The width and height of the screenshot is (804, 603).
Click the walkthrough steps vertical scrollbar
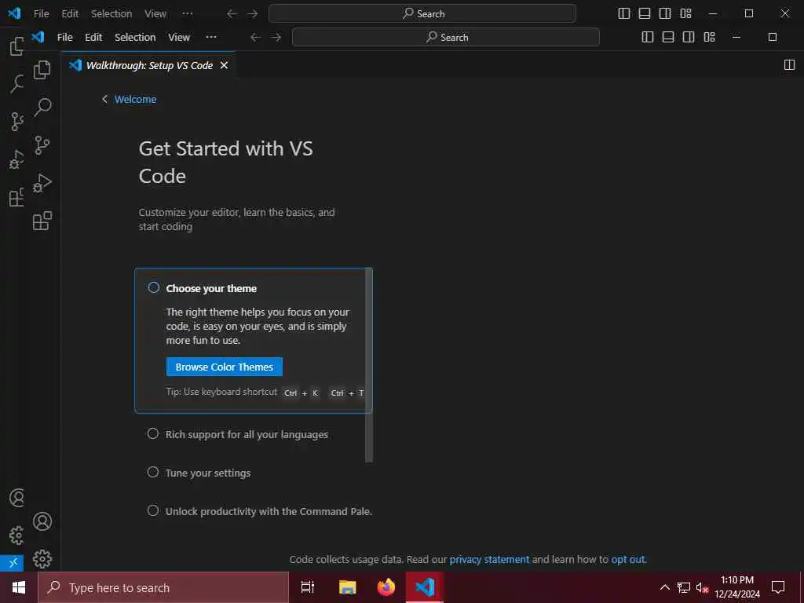(369, 365)
